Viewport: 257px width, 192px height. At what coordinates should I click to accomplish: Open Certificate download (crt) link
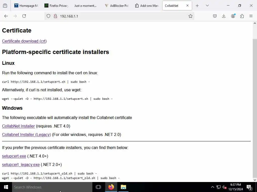(24, 41)
